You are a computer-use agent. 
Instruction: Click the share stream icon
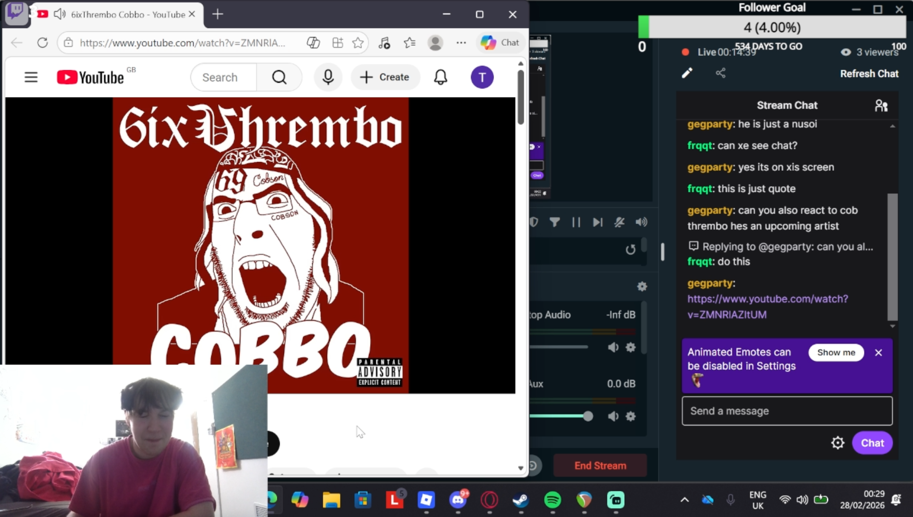click(720, 73)
